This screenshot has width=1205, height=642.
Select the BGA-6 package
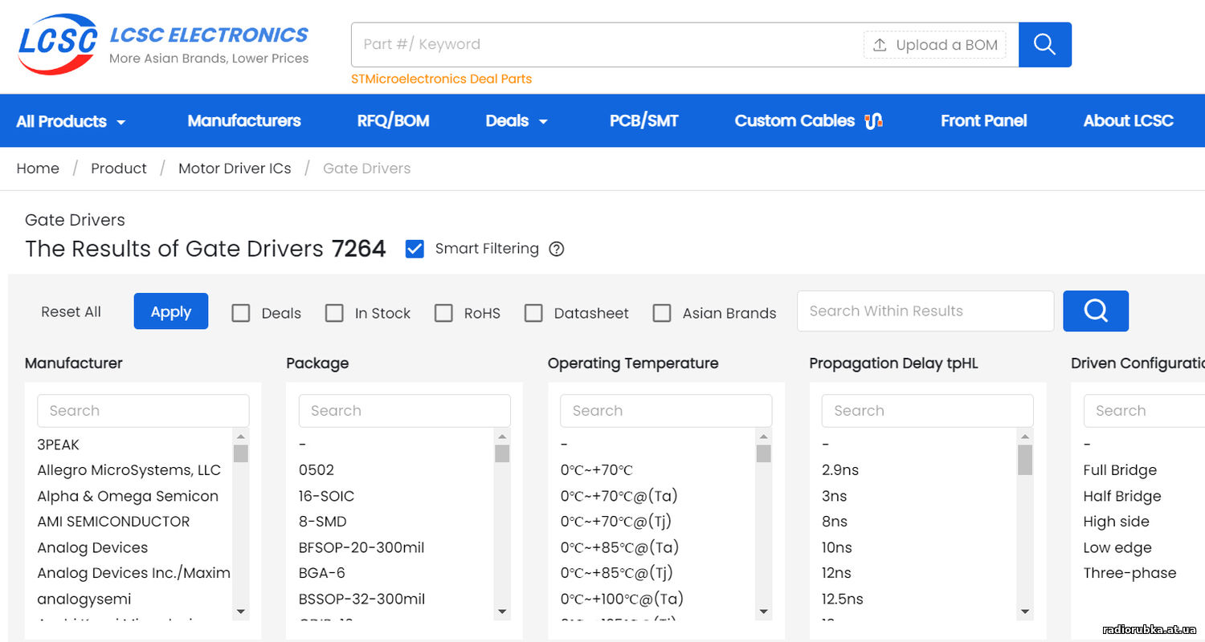[x=322, y=573]
